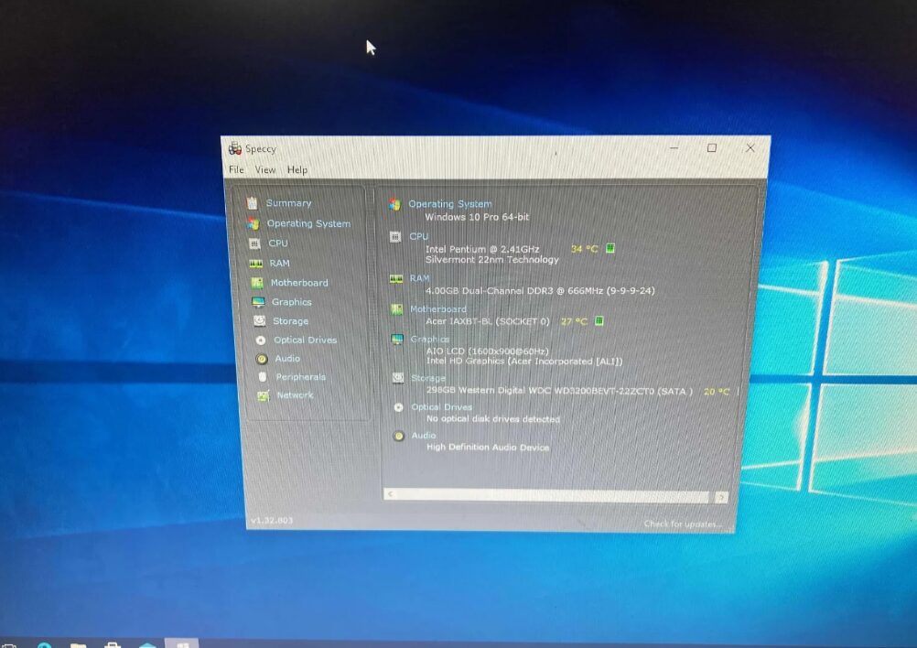Click the speaker icon beside the Audio heading

399,436
